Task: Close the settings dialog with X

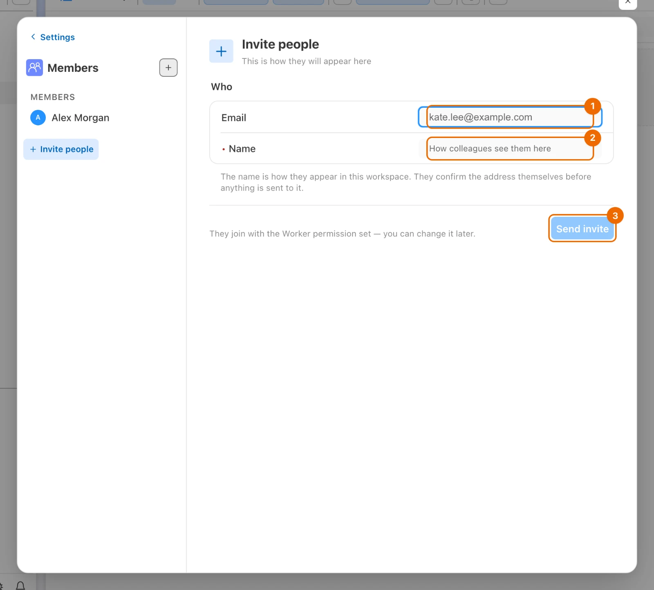Action: click(628, 2)
